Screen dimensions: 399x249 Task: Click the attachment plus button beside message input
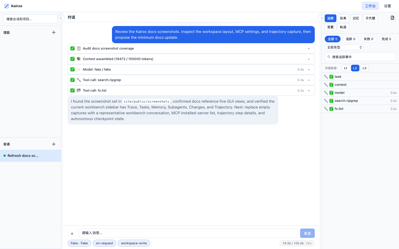72,234
